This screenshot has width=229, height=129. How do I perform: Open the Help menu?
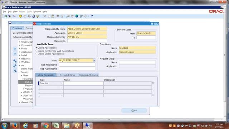[45, 11]
